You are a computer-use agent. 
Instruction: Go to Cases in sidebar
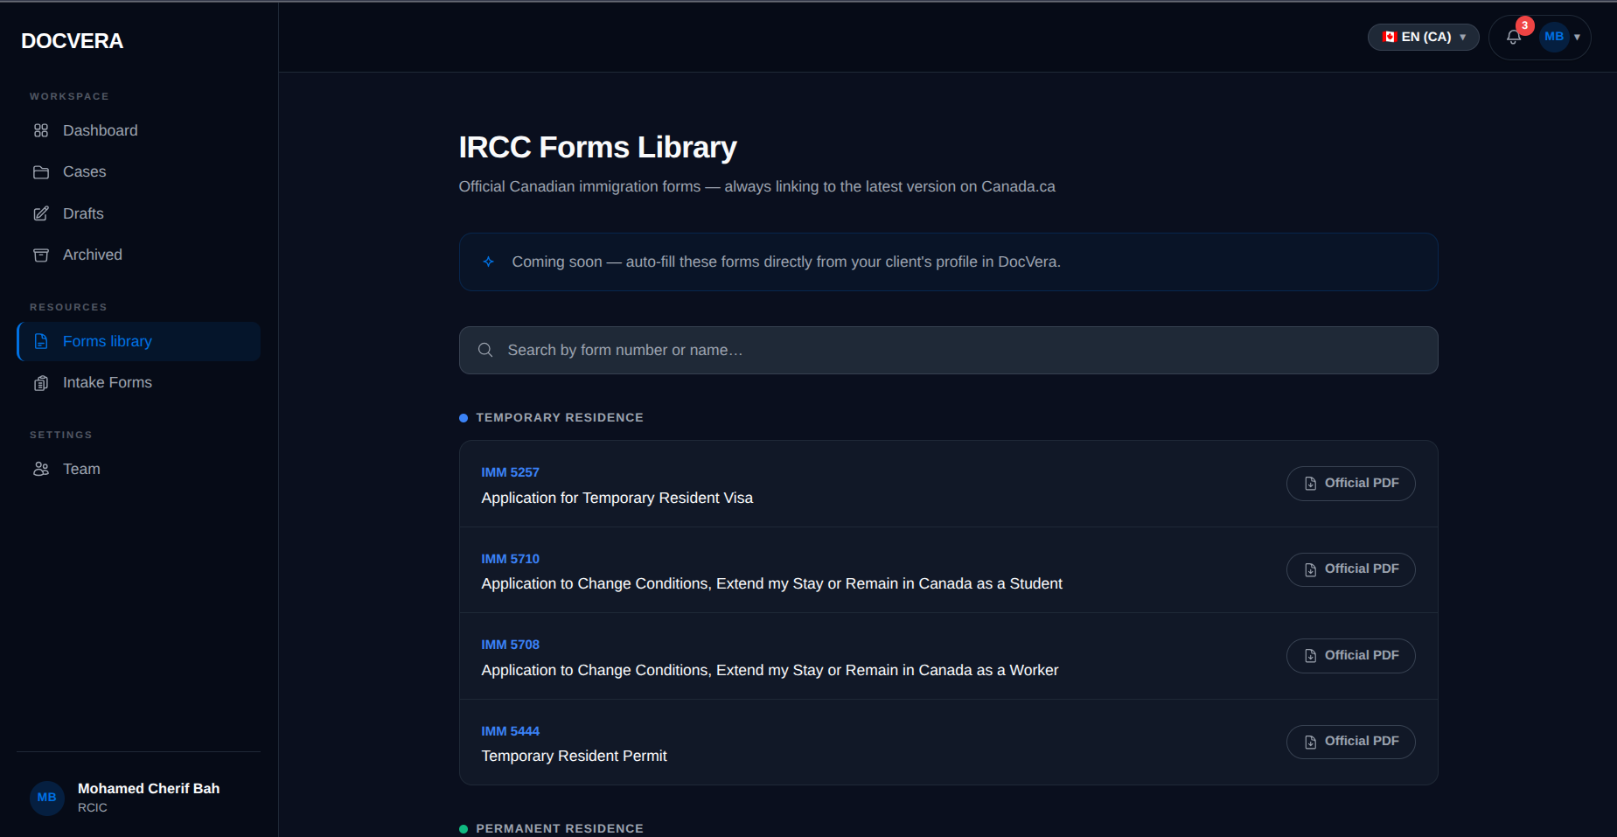(x=138, y=172)
